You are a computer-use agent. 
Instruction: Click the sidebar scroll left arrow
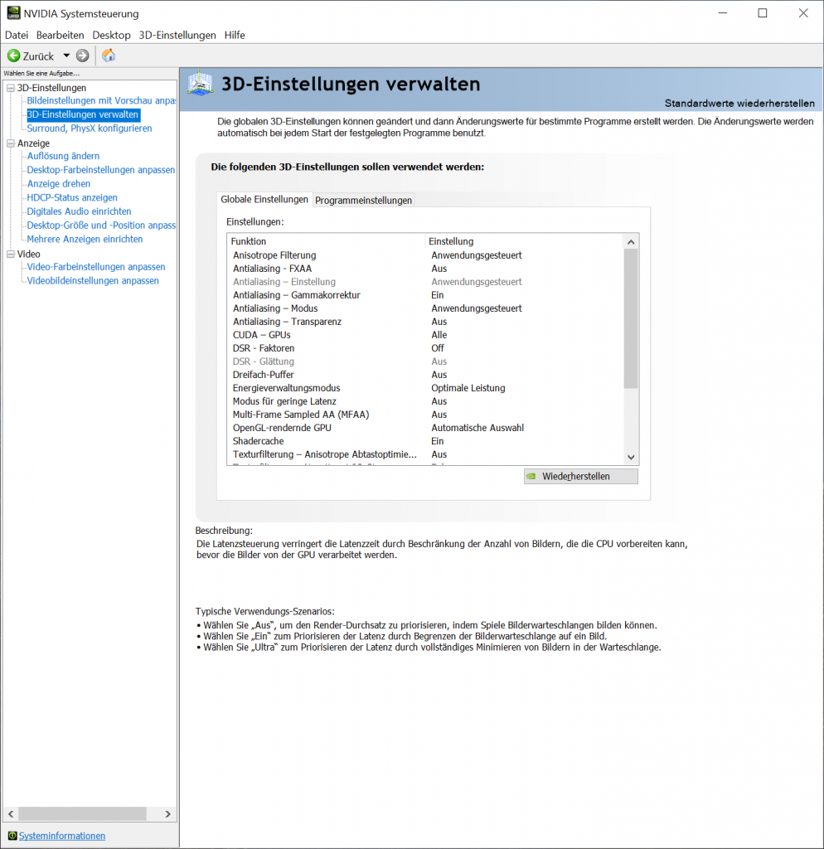point(11,814)
